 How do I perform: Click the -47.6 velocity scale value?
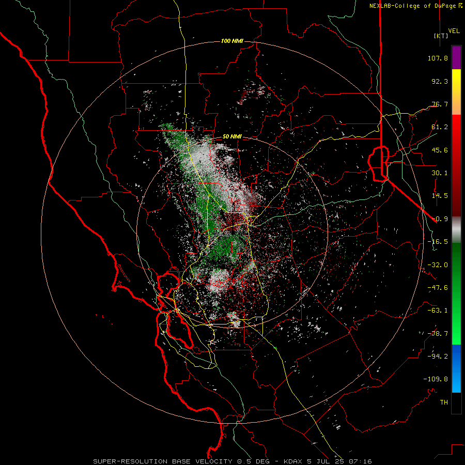pyautogui.click(x=438, y=288)
